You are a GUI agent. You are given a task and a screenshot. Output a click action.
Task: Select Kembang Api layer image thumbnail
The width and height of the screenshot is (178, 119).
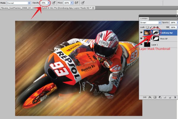click(x=147, y=33)
